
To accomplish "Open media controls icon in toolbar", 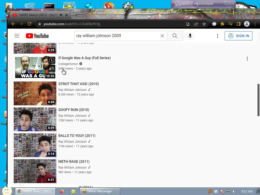I will [230, 24].
